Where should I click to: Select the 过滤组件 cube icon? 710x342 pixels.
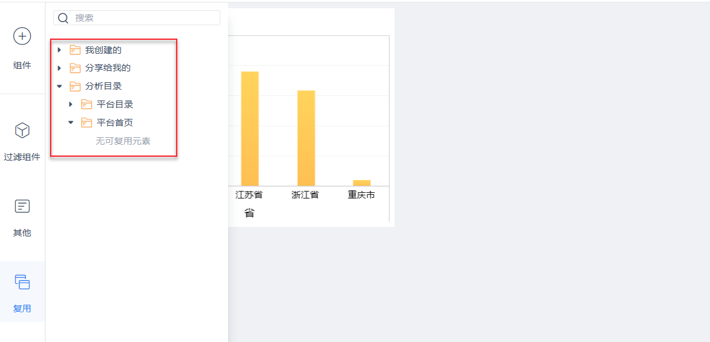pyautogui.click(x=22, y=131)
